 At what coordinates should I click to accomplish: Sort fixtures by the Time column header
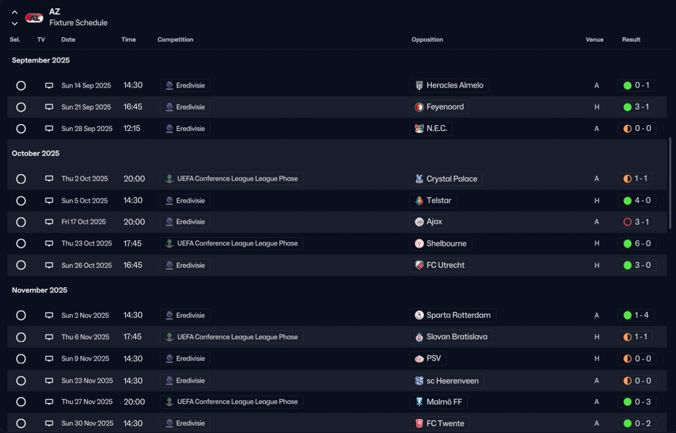pos(128,40)
